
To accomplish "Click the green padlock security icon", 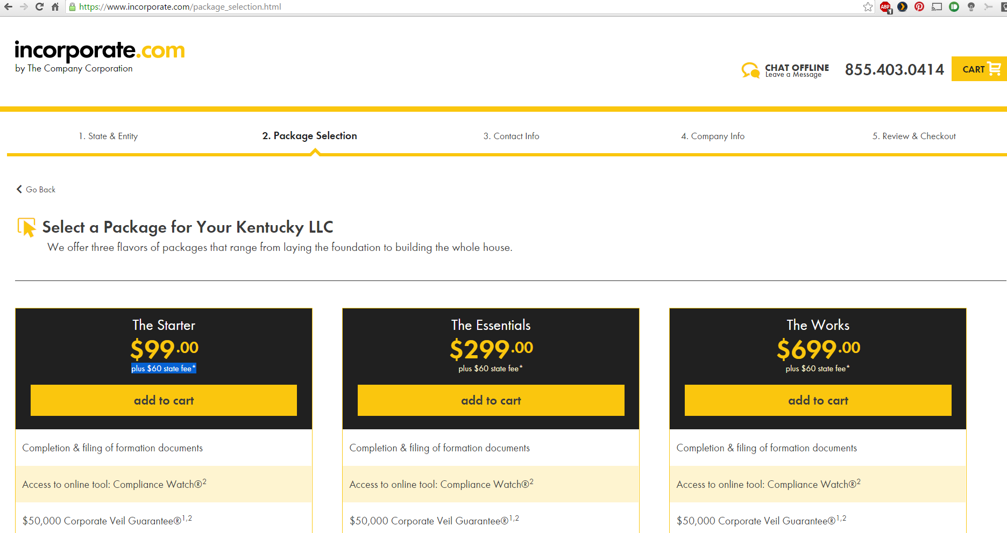I will (73, 7).
